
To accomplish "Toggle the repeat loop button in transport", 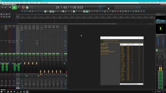I will [27, 7].
